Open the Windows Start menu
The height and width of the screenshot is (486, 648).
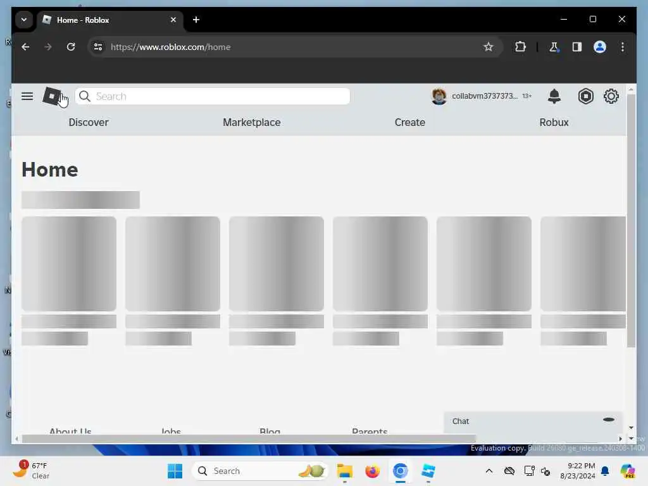point(175,471)
